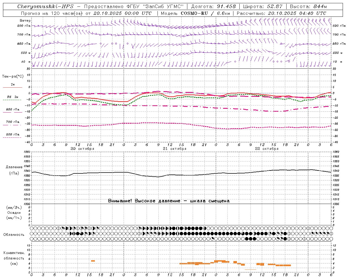
Task: Click the 22 октября date label
Action: coord(267,149)
